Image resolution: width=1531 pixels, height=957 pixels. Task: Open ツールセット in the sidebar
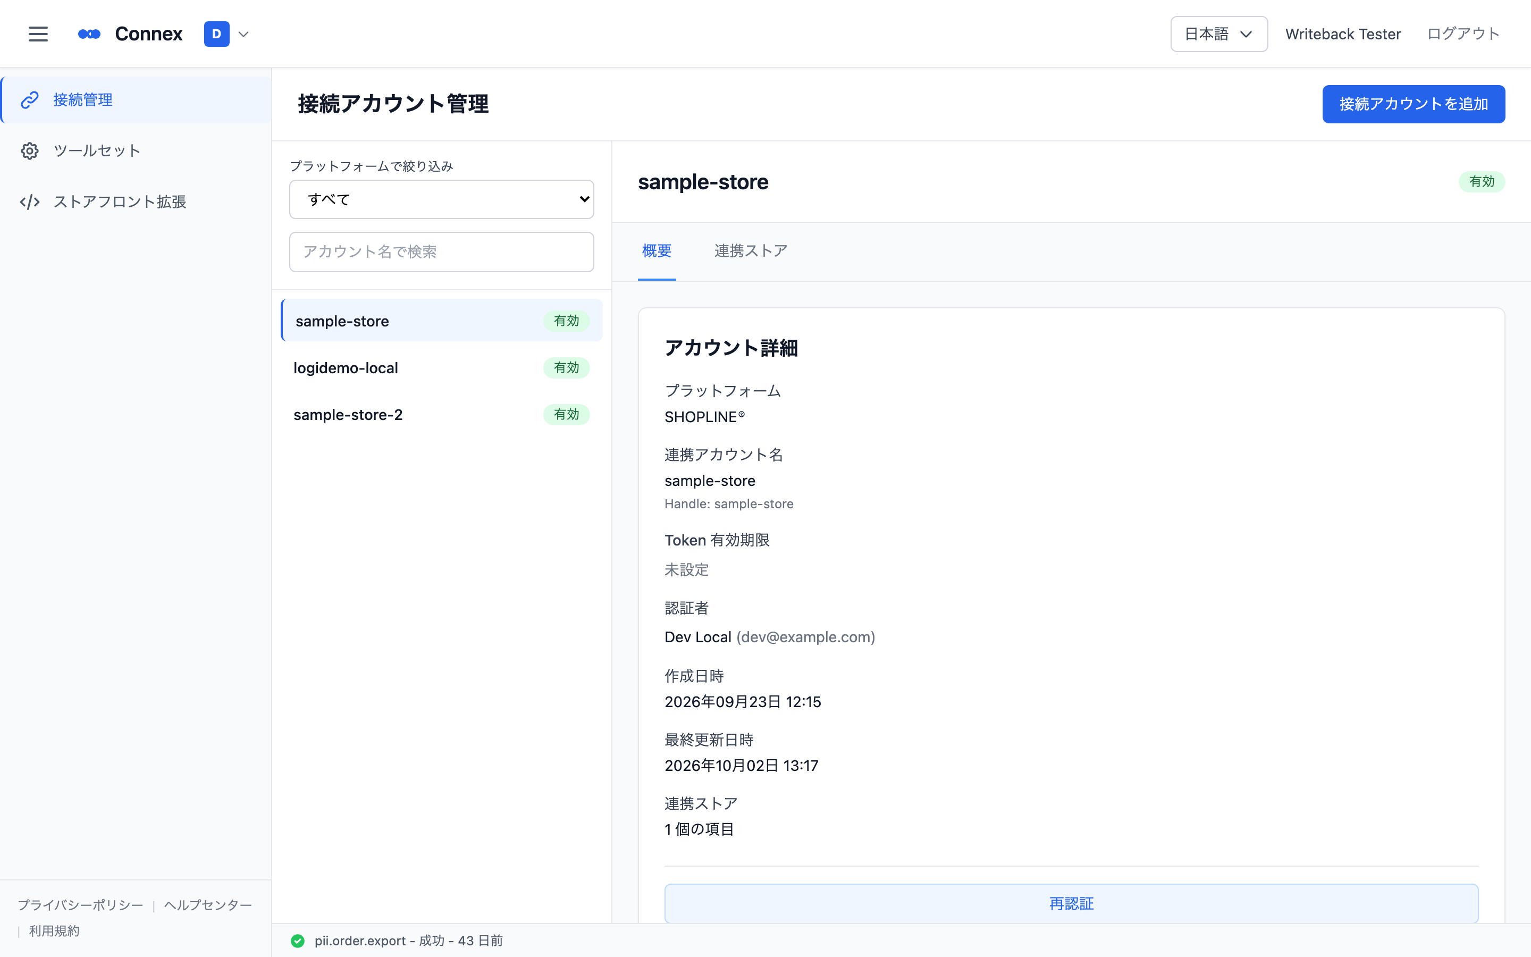coord(137,150)
